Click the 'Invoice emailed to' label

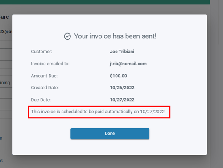[x=50, y=64]
